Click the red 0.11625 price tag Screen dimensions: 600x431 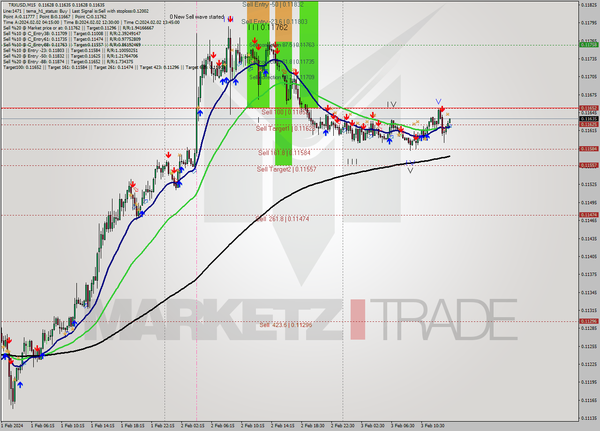pyautogui.click(x=589, y=125)
